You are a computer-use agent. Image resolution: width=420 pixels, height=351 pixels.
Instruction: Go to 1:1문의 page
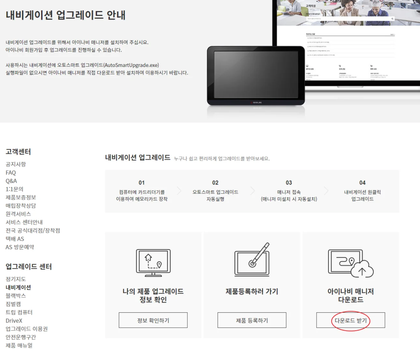point(14,189)
